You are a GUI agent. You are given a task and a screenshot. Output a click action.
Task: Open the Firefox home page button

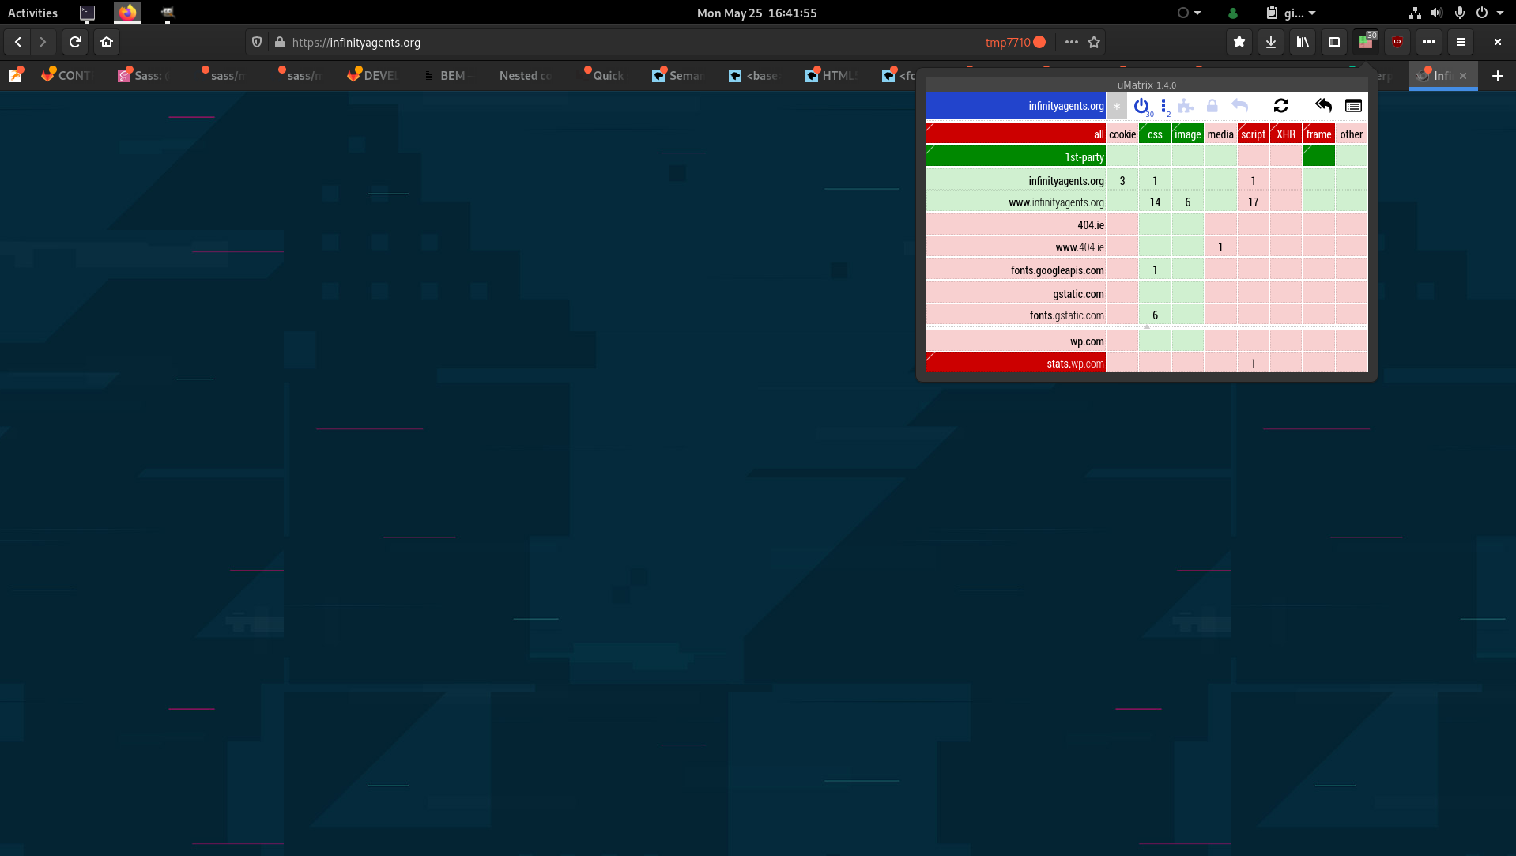(x=107, y=42)
